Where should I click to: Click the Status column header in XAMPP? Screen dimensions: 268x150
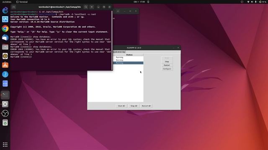coord(129,55)
